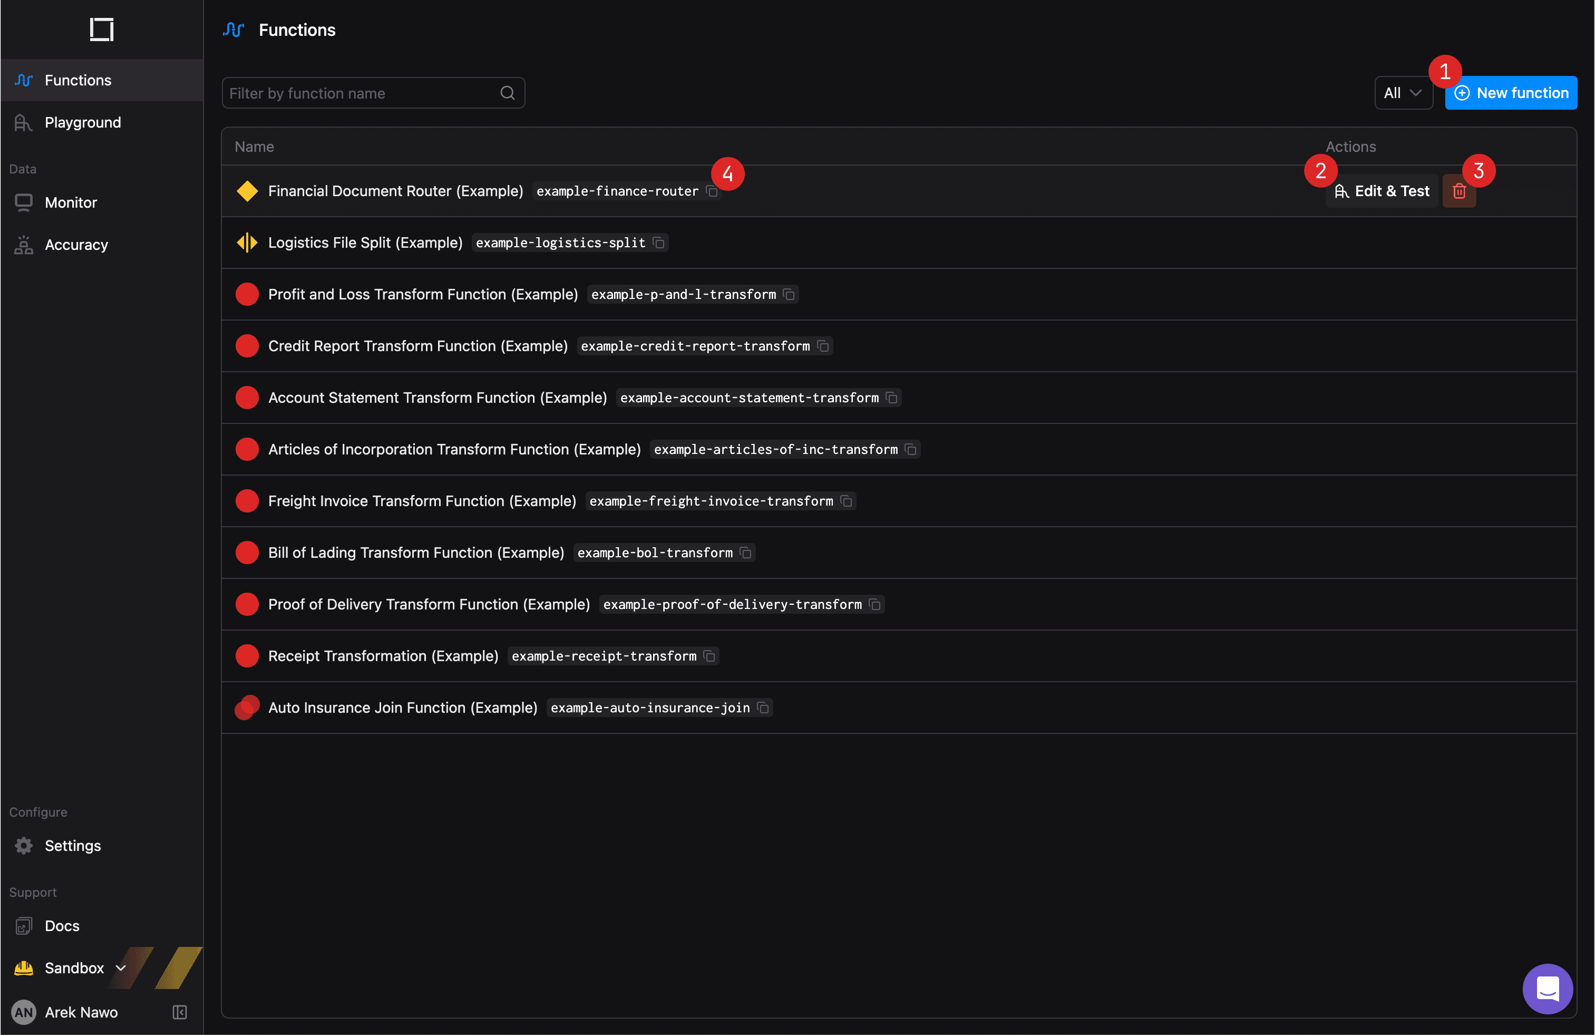This screenshot has width=1595, height=1035.
Task: Open Settings from the Configure section
Action: coord(72,845)
